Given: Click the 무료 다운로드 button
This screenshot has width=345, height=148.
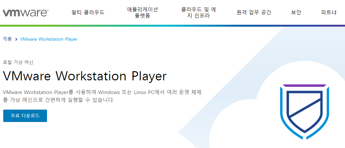Looking at the screenshot, I should 25,116.
